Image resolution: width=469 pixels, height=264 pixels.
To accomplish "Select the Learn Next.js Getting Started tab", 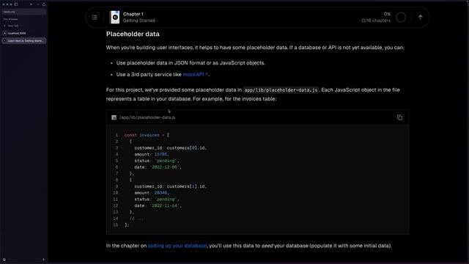I will pos(24,41).
